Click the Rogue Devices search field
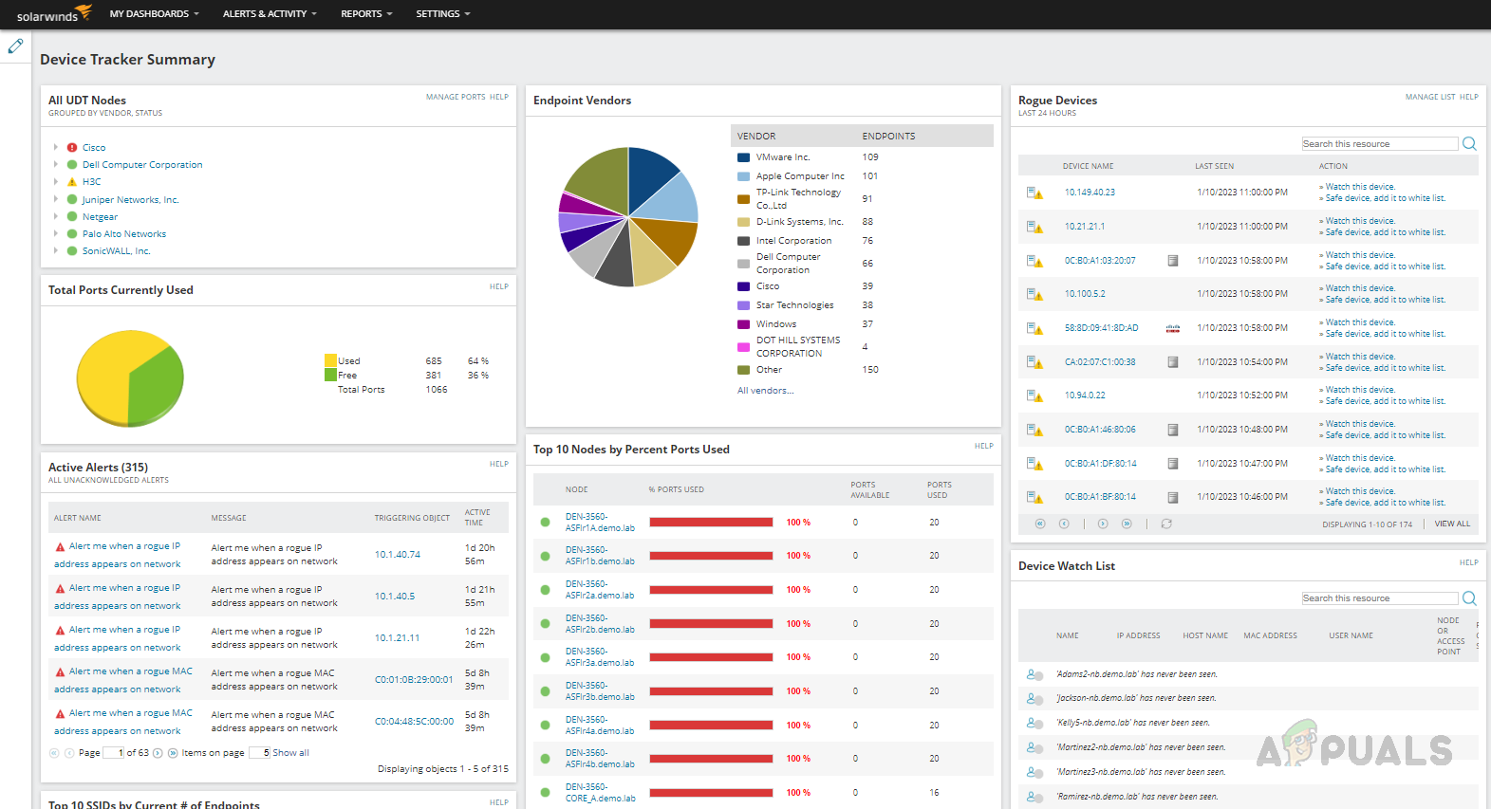The height and width of the screenshot is (809, 1491). point(1380,144)
